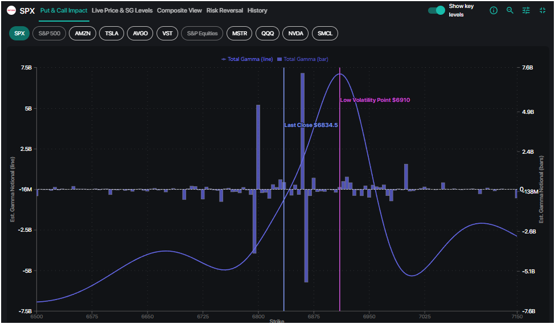
Task: Click the exit fullscreen icon
Action: coord(542,11)
